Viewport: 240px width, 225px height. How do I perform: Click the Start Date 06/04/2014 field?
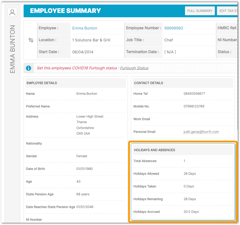tap(83, 52)
